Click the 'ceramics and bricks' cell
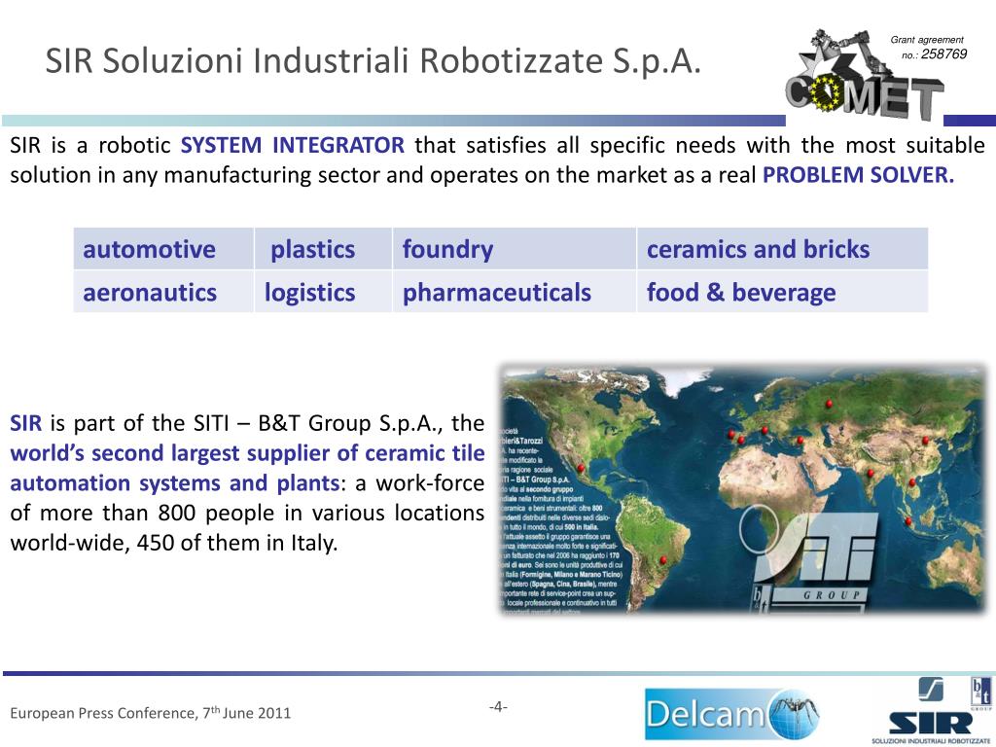 (x=783, y=249)
